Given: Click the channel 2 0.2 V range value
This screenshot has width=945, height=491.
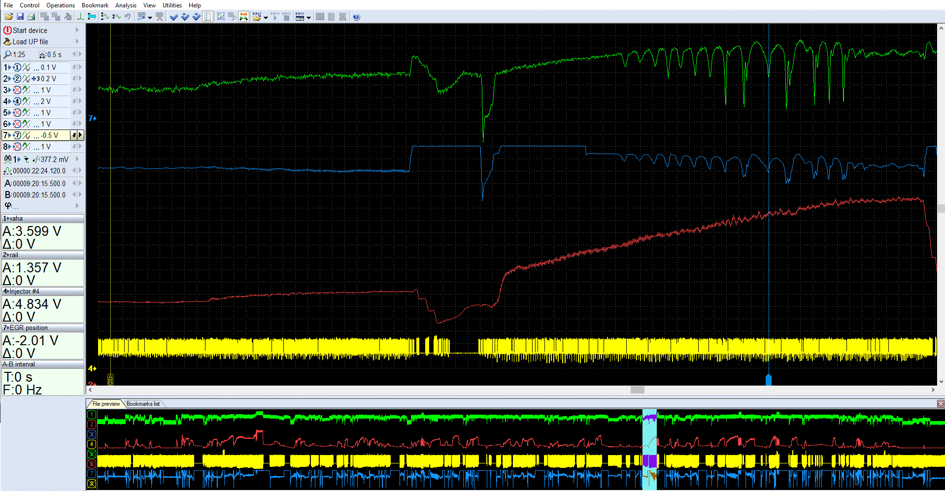Looking at the screenshot, I should click(x=48, y=79).
